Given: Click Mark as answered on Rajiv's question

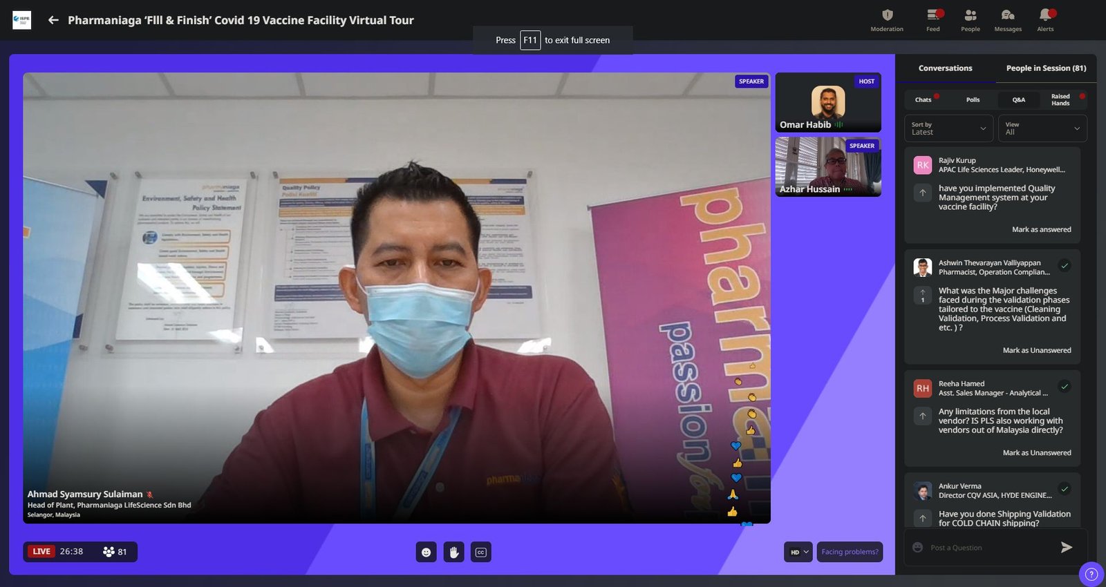Looking at the screenshot, I should [1041, 229].
